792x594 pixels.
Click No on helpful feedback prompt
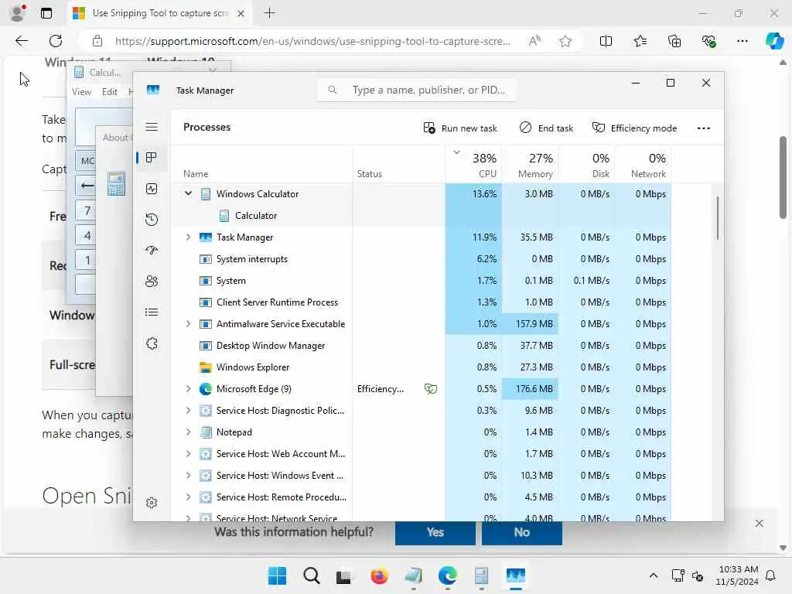tap(522, 532)
